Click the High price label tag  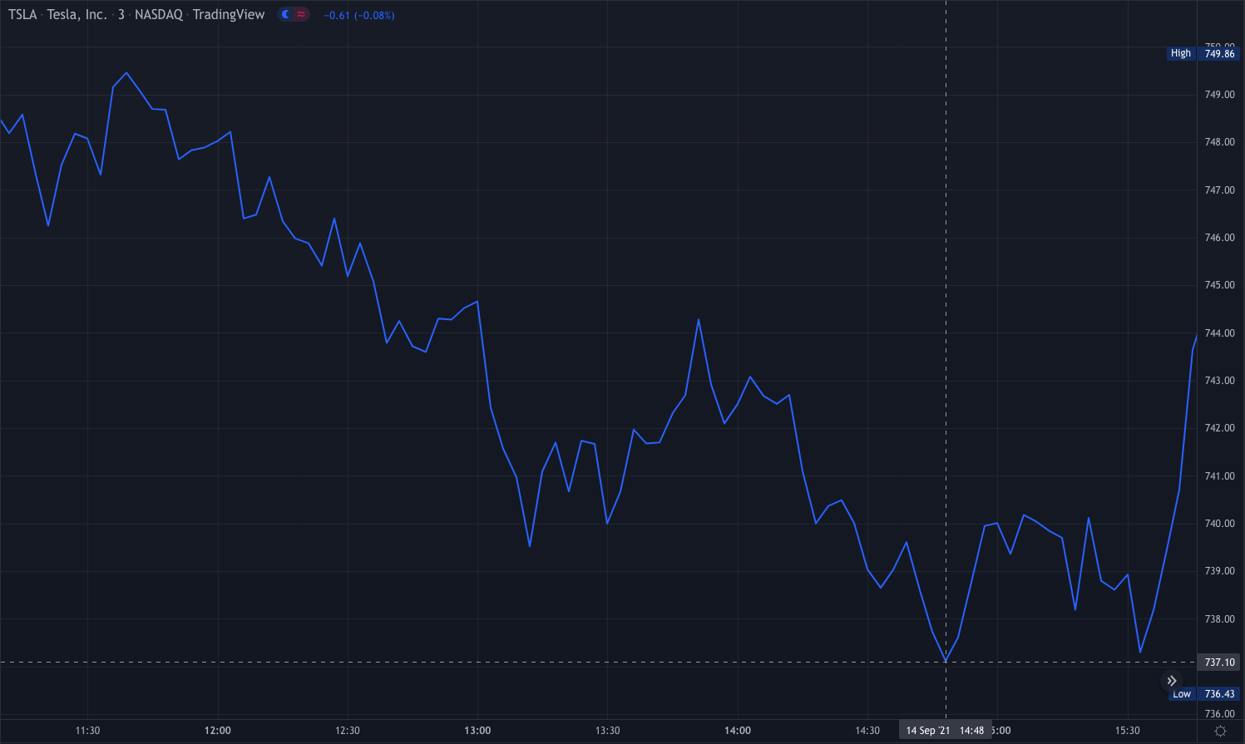pos(1181,53)
